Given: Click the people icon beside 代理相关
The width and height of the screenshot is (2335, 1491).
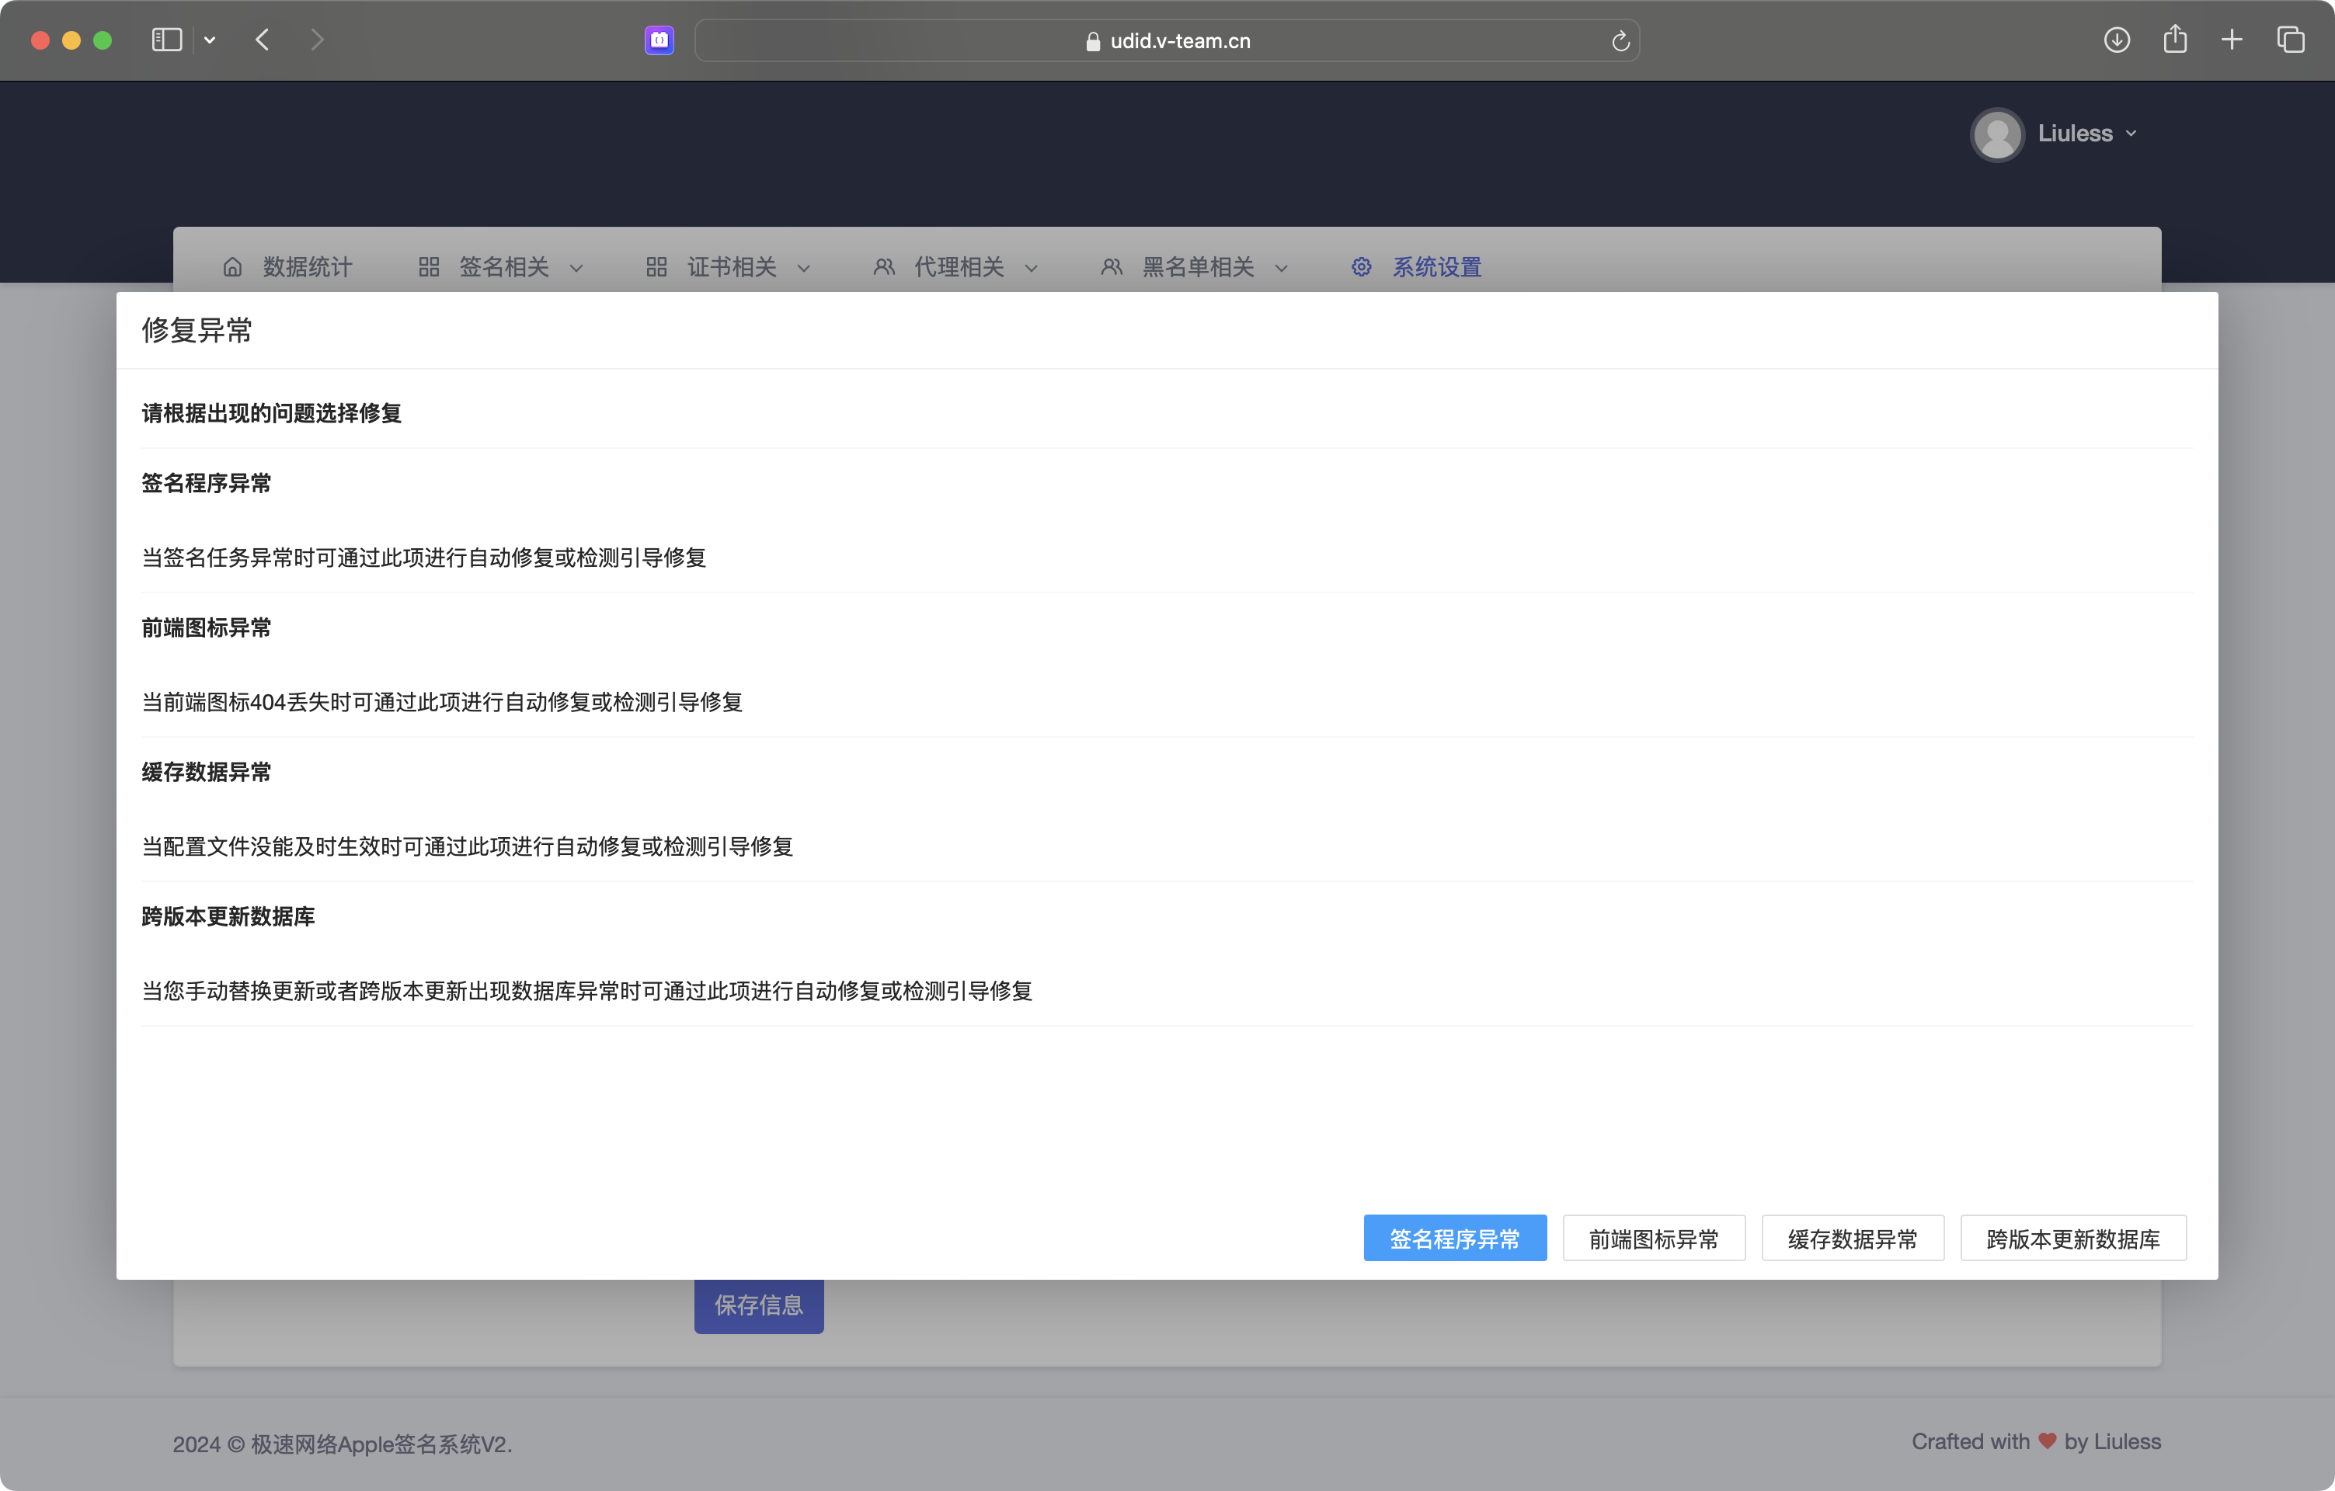Looking at the screenshot, I should click(884, 266).
